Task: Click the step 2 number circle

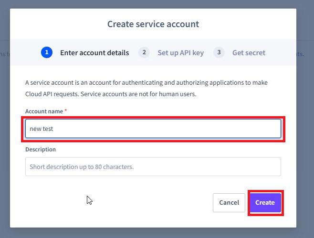Action: (x=144, y=52)
